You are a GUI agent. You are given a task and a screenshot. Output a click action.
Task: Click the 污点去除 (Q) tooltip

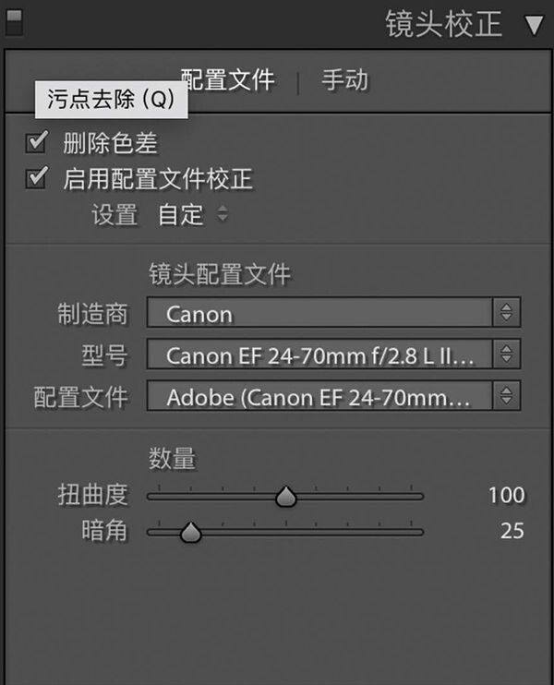click(x=112, y=100)
